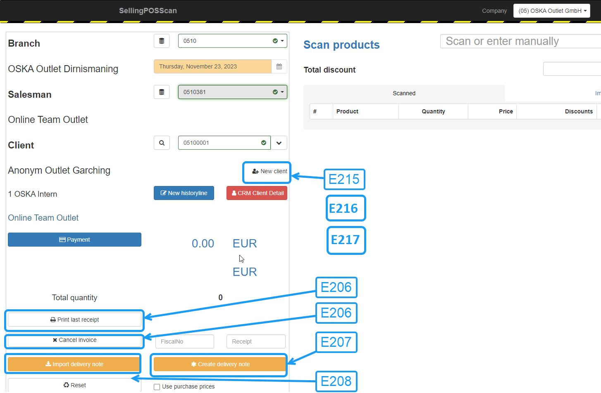Click the New client button

269,171
